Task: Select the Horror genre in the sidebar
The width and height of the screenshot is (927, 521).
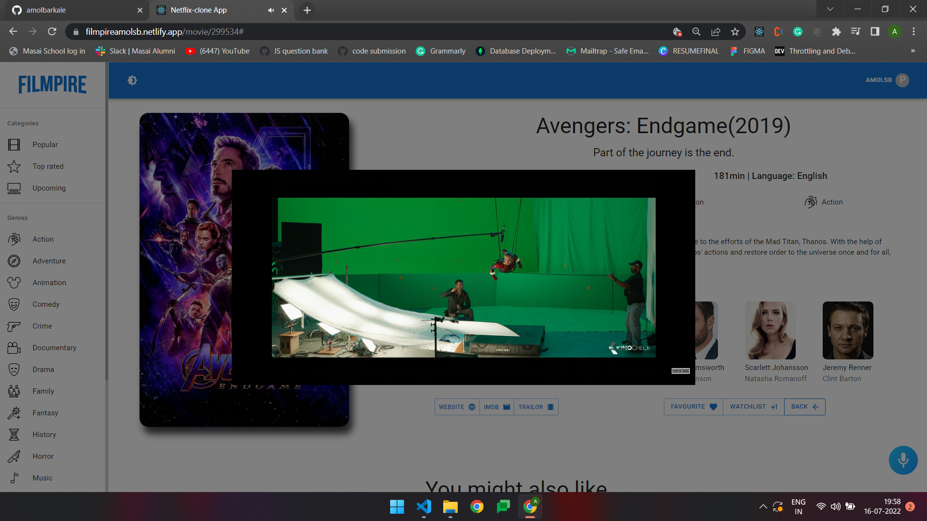Action: point(43,456)
